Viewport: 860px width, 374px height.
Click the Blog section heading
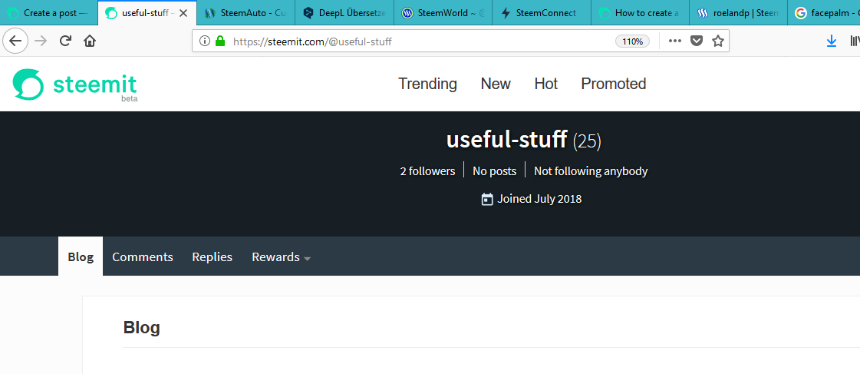[141, 328]
